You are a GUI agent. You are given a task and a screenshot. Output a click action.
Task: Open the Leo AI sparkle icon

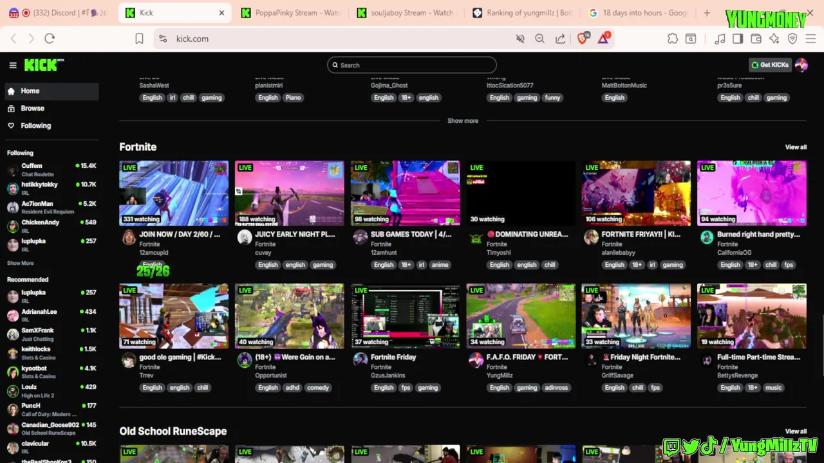774,39
